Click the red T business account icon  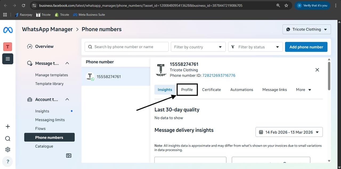(8, 47)
